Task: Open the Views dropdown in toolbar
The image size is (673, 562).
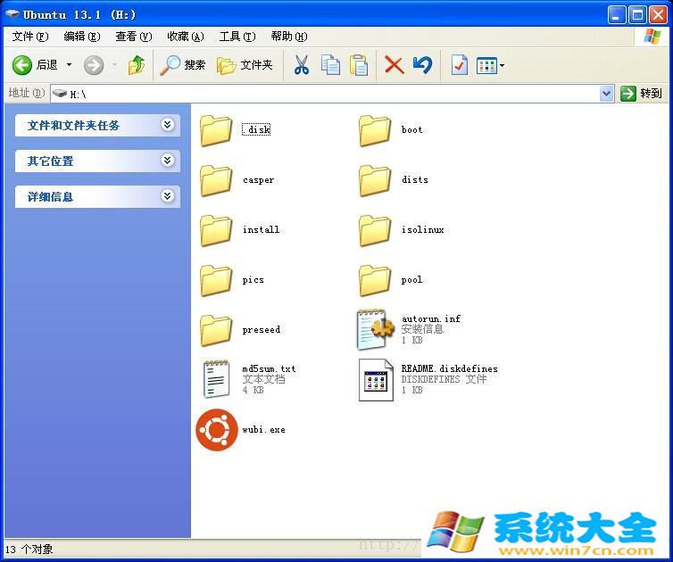Action: tap(491, 65)
